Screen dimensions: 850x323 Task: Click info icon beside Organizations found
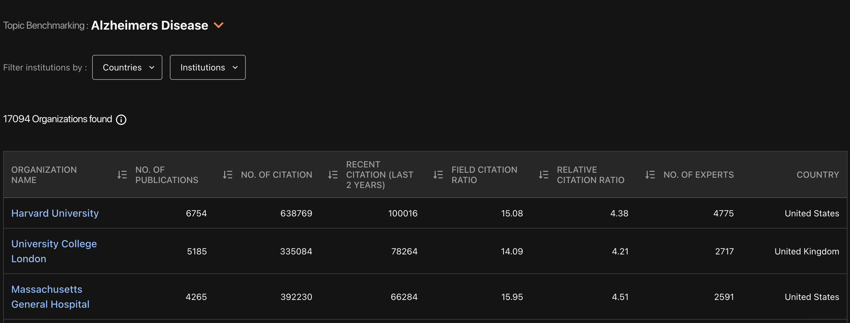121,120
